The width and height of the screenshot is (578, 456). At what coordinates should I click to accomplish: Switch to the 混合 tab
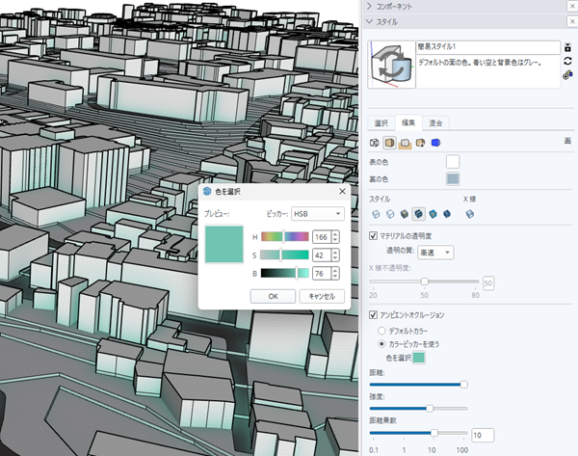(x=436, y=122)
